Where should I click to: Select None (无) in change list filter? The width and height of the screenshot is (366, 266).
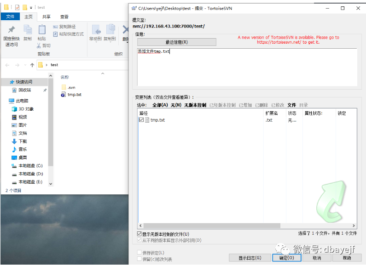coord(176,105)
